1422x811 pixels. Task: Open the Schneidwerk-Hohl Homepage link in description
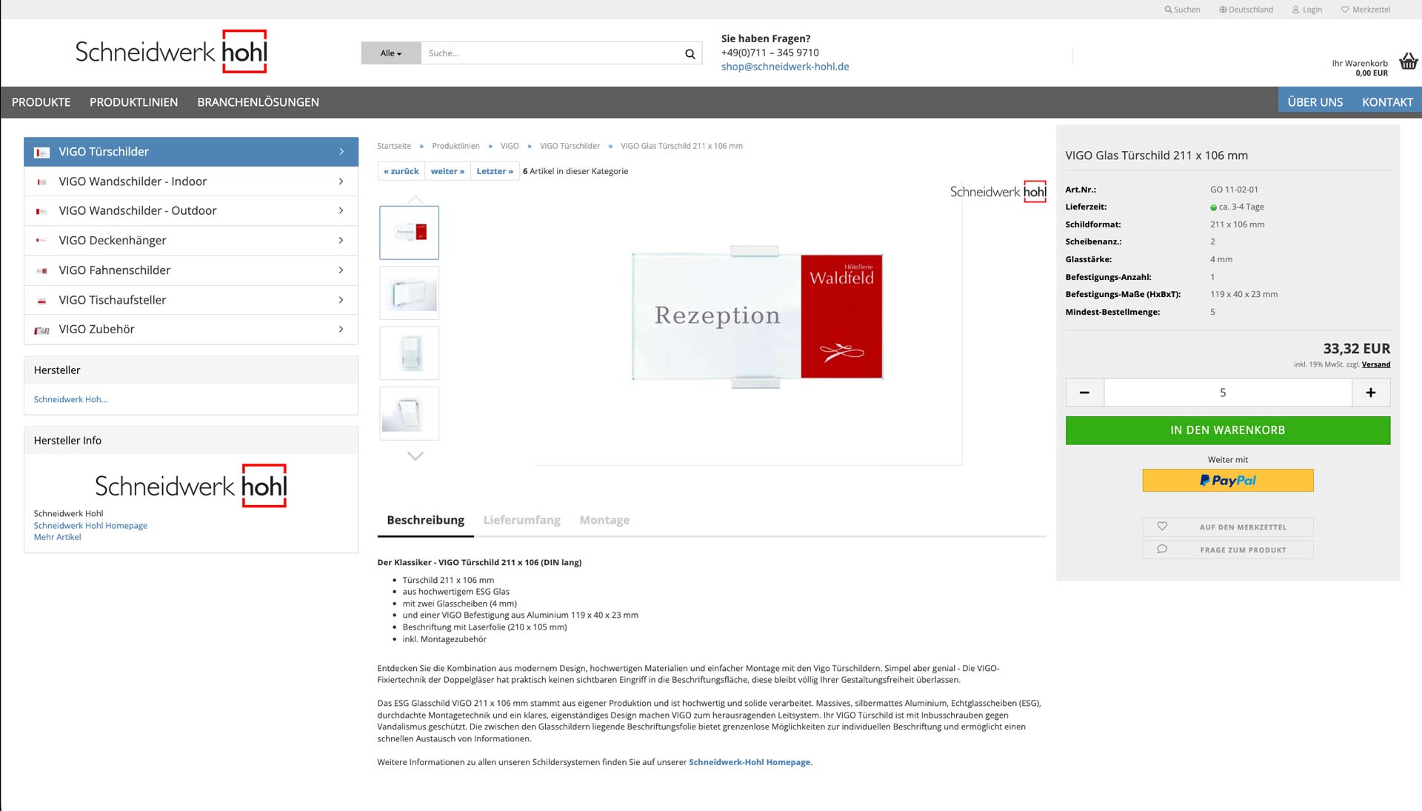point(750,762)
